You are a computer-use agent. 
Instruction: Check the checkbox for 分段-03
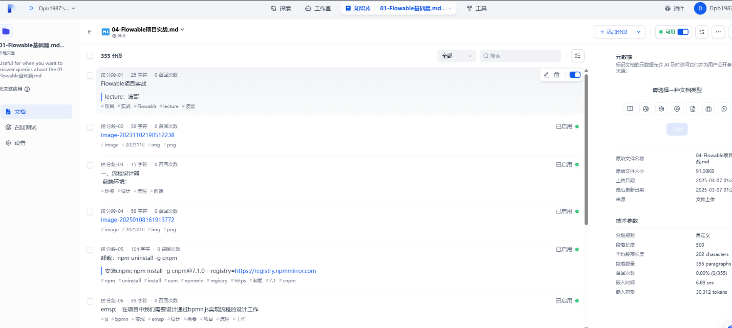tap(90, 165)
